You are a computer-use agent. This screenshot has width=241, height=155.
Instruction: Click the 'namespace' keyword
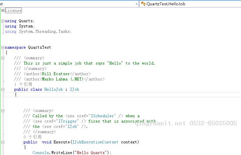coord(15,47)
